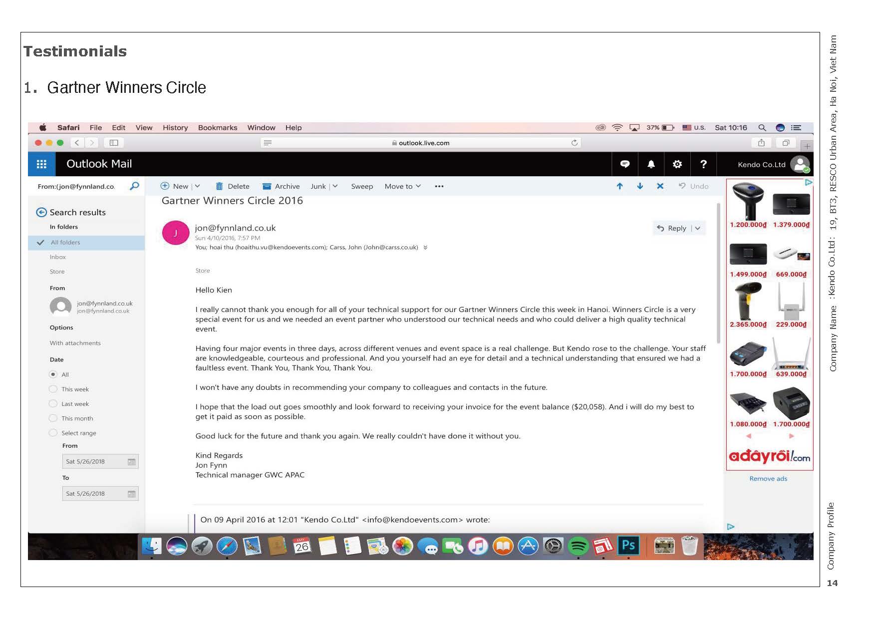Open the more actions ellipsis menu

coord(439,186)
